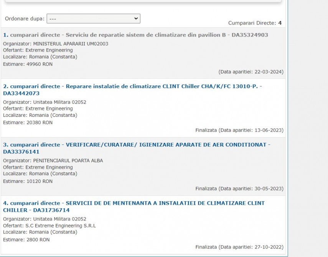Image resolution: width=328 pixels, height=257 pixels.
Task: Select text '(Data aparitiei: 22-03-2024)'
Action: click(251, 72)
